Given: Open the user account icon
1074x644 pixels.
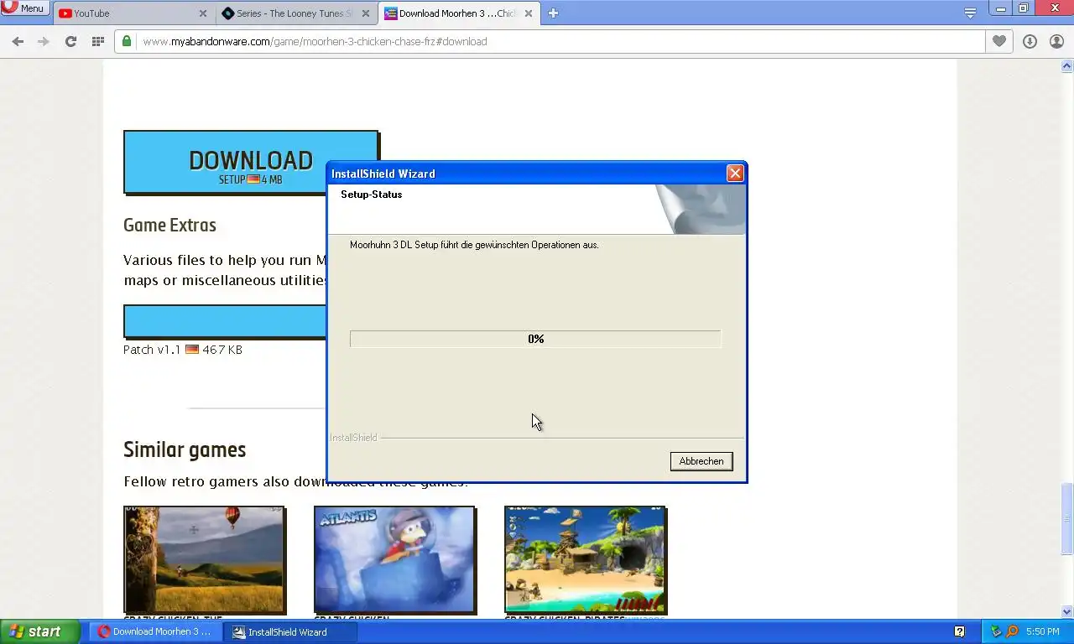Looking at the screenshot, I should tap(1056, 41).
